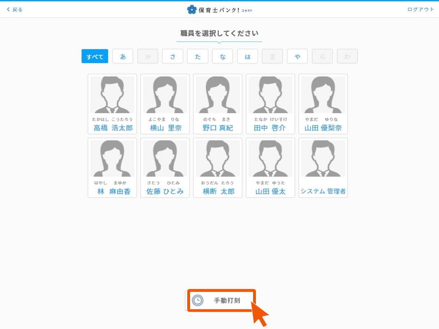439x329 pixels.
Task: Pick the 田中 啓介 profile picture
Action: point(270,95)
